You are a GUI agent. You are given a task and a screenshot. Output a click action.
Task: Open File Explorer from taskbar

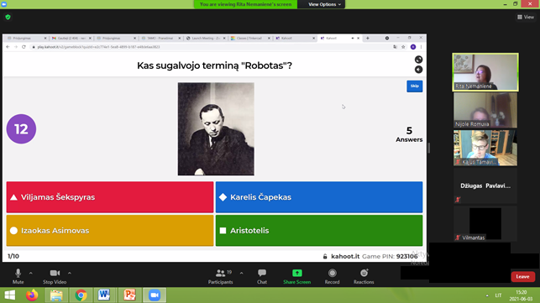coord(56,295)
